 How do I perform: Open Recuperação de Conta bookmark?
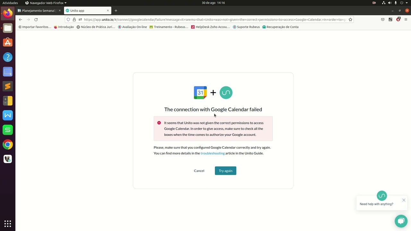coord(280,27)
